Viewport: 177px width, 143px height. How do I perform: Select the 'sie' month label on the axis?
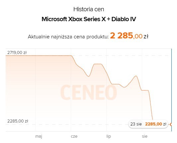144,136
